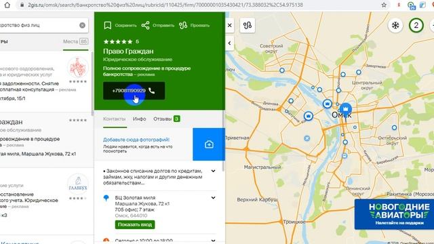
Task: Click the route icon beside Проехать
Action: (183, 26)
